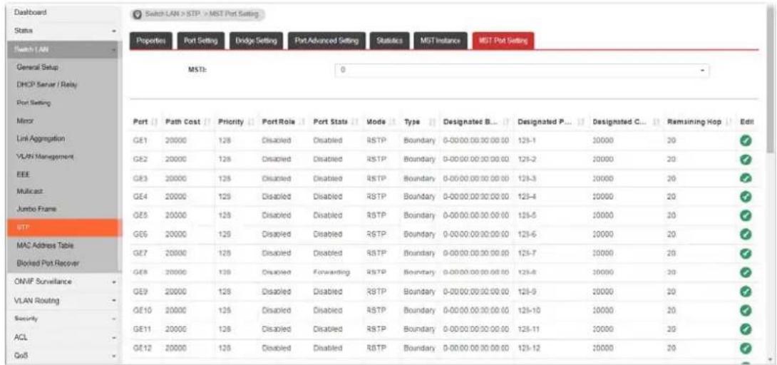Edit the GE9 port row

746,291
